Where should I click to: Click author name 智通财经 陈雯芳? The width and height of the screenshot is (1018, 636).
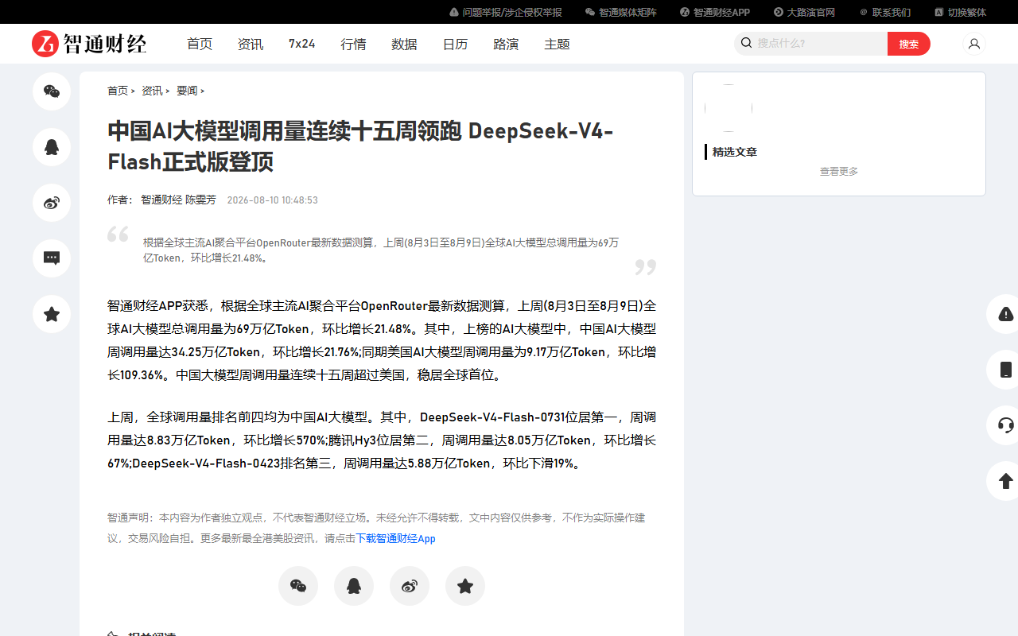[178, 200]
